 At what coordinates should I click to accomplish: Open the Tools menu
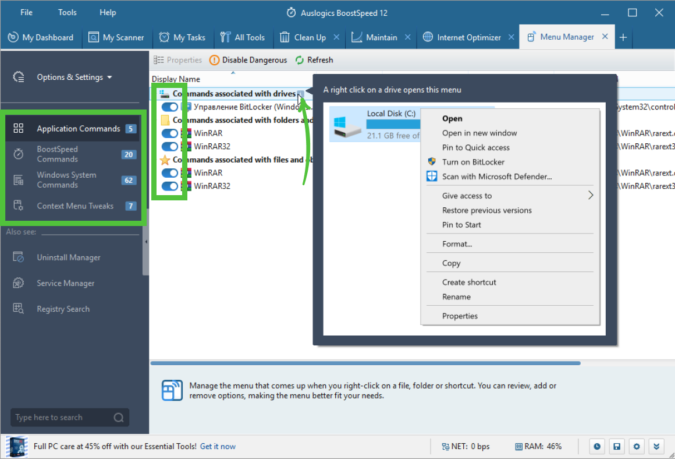click(67, 12)
